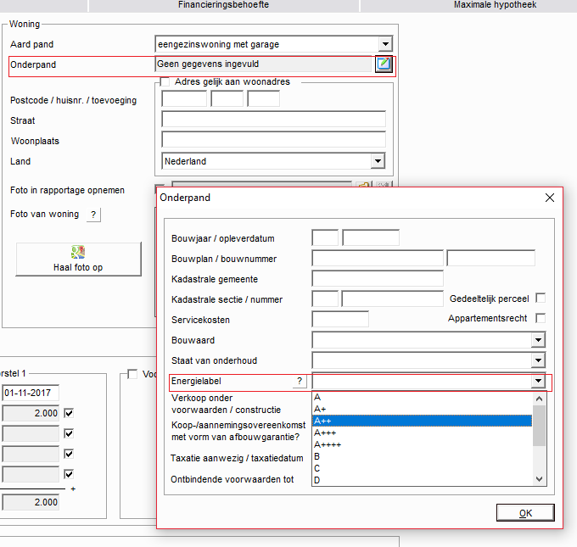Image resolution: width=577 pixels, height=547 pixels.
Task: Click the map icon on Haal foto op
Action: tap(78, 253)
